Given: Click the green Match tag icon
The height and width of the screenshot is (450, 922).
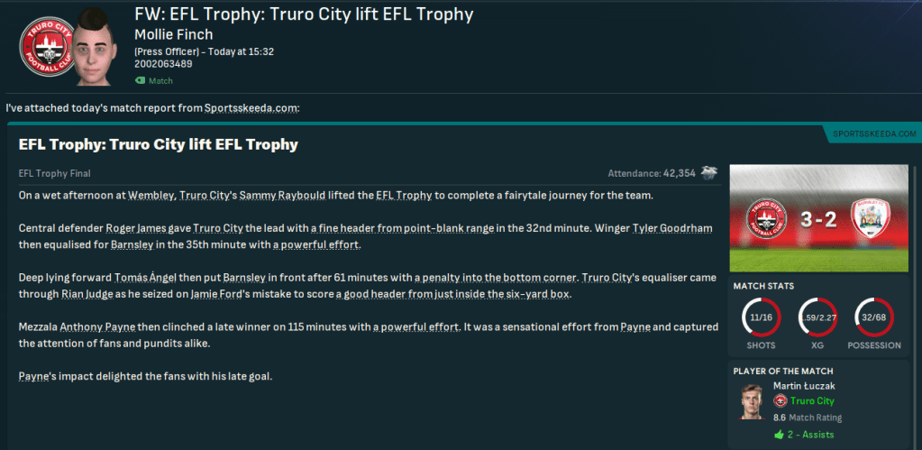Looking at the screenshot, I should point(140,81).
